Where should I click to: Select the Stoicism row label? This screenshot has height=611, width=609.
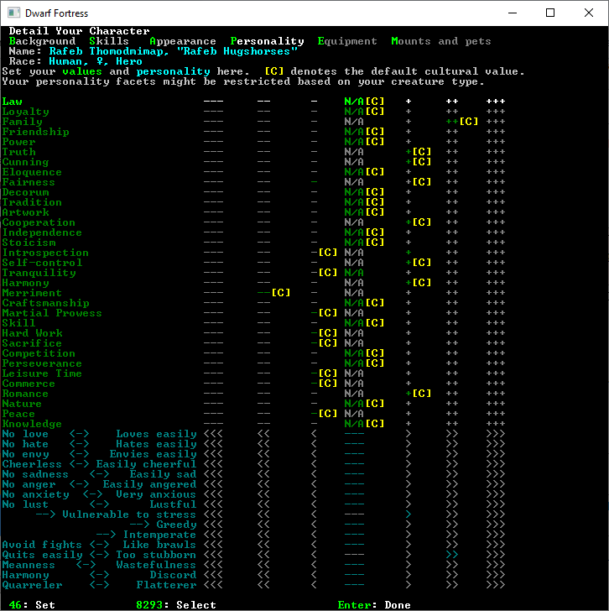tap(29, 243)
